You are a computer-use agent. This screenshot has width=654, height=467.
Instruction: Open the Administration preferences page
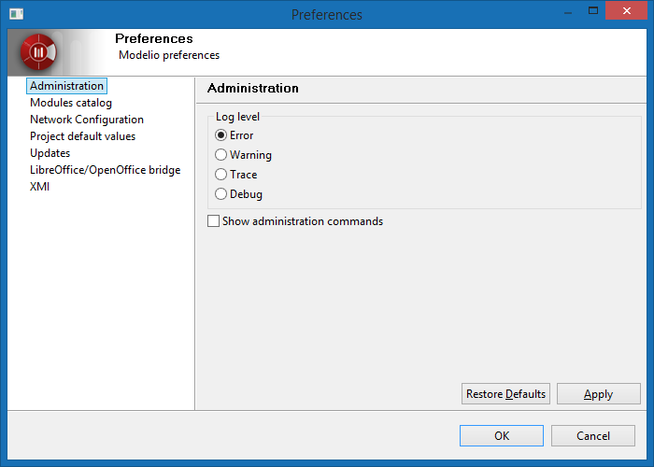pos(66,86)
